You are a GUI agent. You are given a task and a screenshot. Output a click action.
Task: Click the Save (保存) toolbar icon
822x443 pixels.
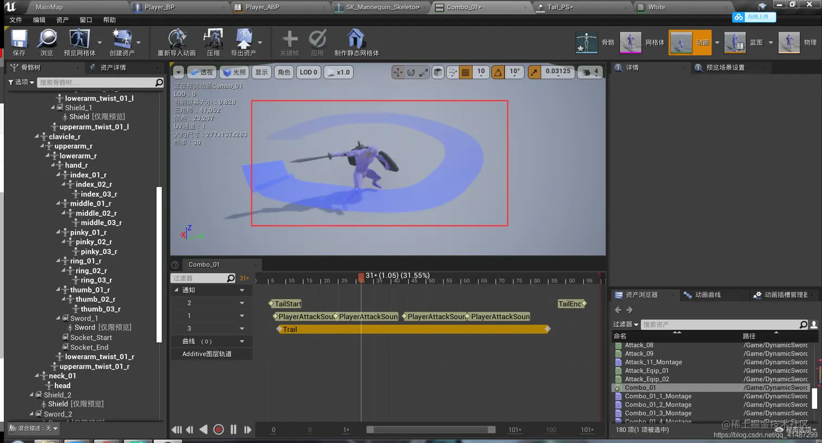[x=19, y=40]
